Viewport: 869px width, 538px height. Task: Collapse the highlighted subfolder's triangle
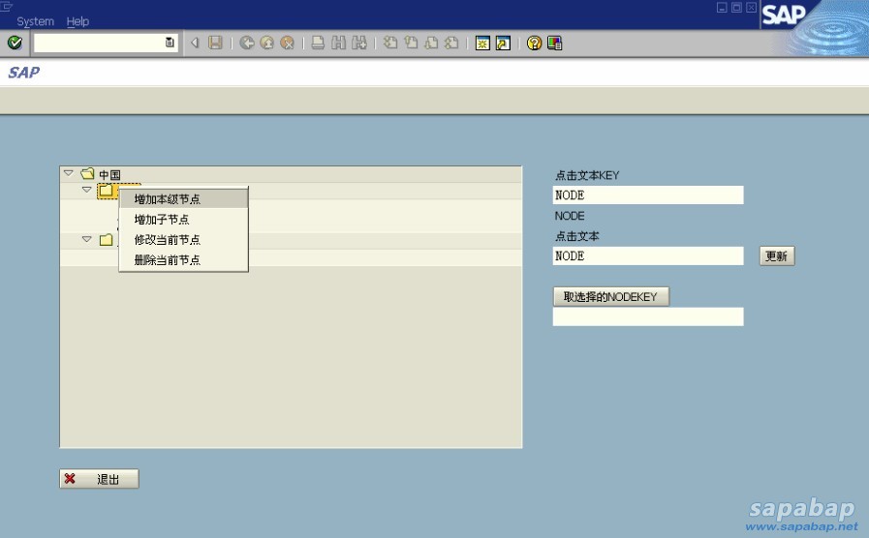click(x=87, y=190)
